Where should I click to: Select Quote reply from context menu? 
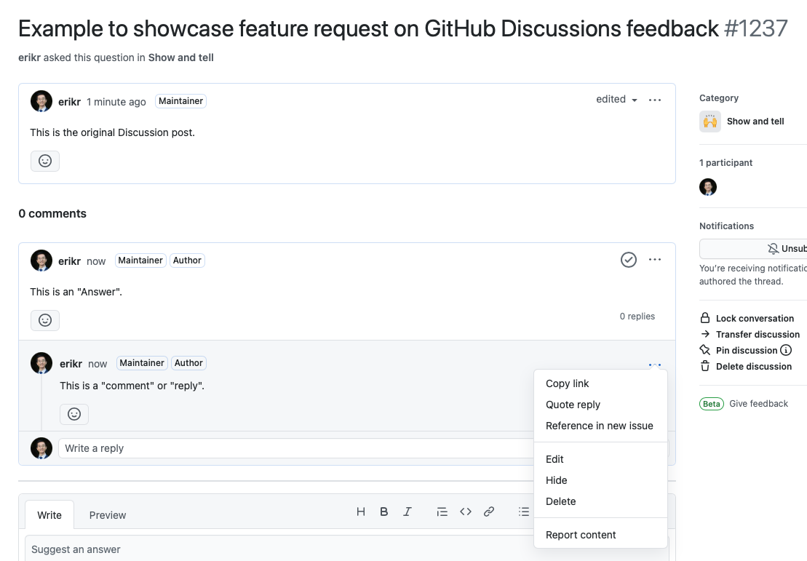point(573,405)
